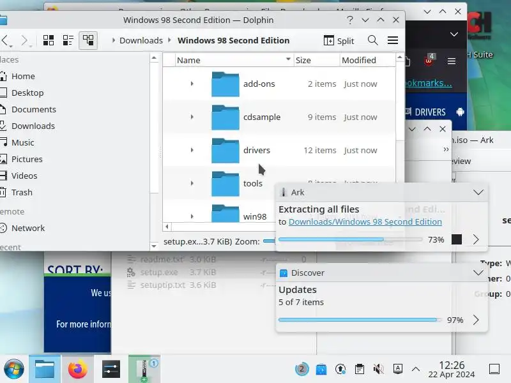The width and height of the screenshot is (511, 383).
Task: Expand the add-ons folder tree
Action: pos(192,84)
